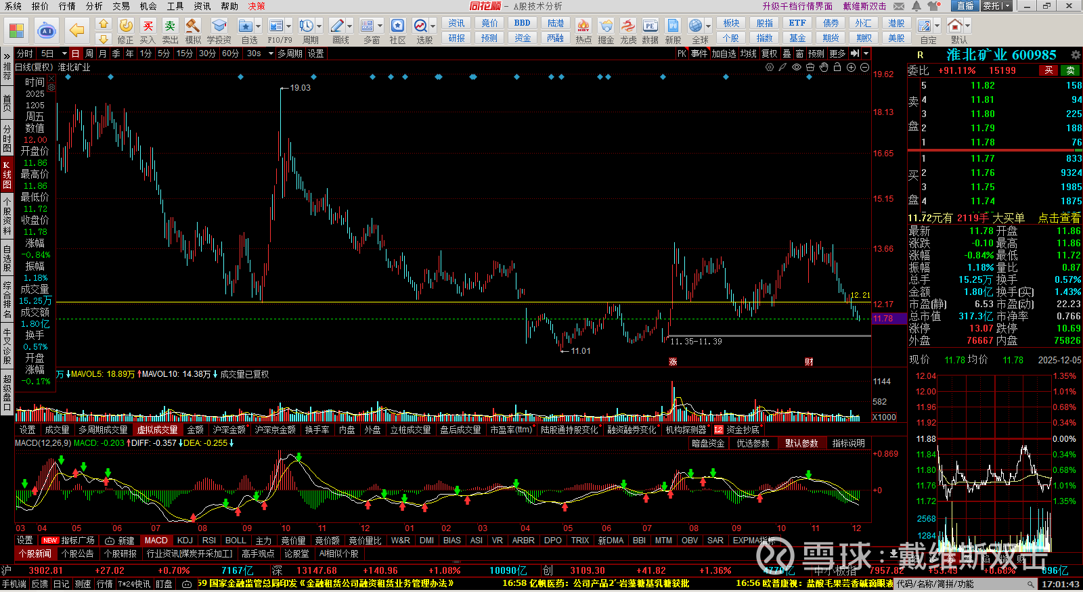Click the 点击查看 large order link
1083x592 pixels.
tap(1059, 218)
